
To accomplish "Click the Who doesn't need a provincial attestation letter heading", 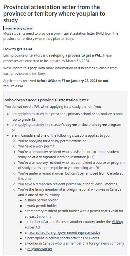I will [x=47, y=100].
